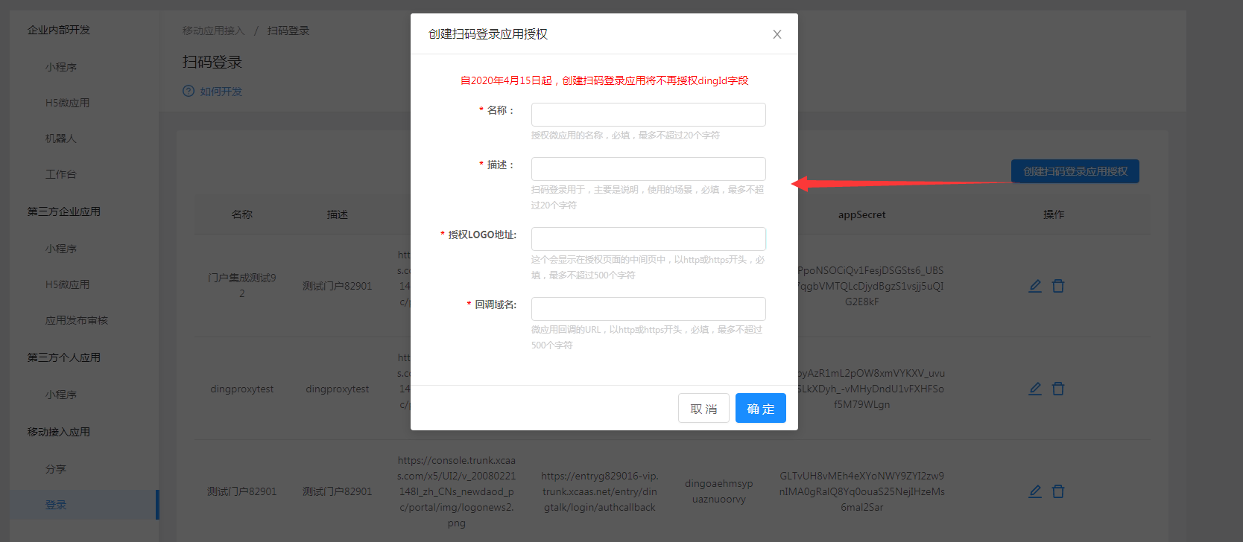Select 工作台 in the sidebar
This screenshot has height=542, width=1243.
61,174
